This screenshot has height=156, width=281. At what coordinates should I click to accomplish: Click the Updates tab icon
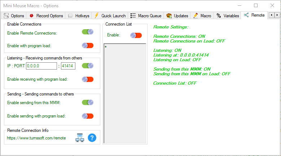(x=169, y=15)
